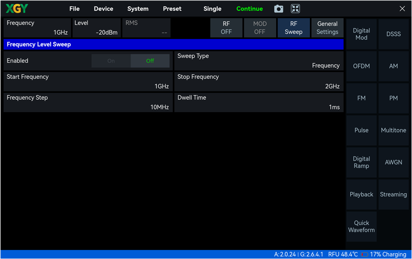Click the A:2.0.24 version text

pyautogui.click(x=285, y=254)
